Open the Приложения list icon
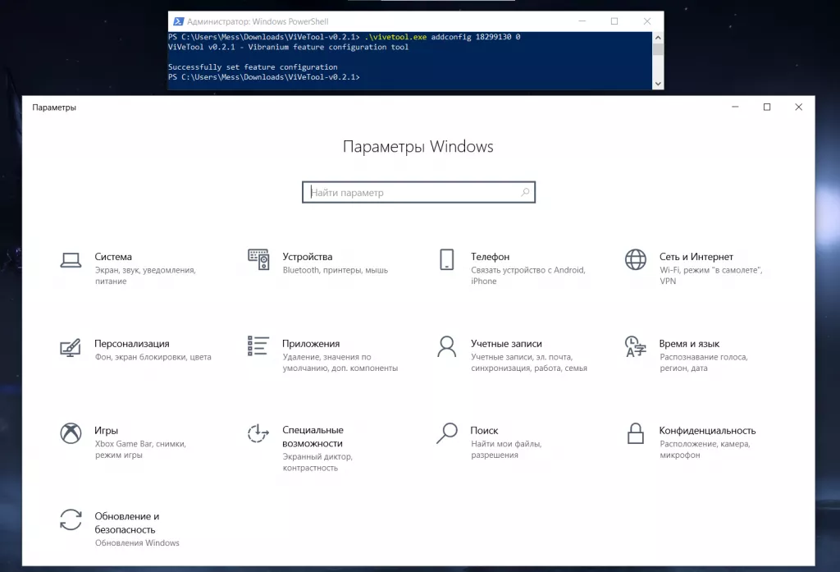 pos(258,346)
